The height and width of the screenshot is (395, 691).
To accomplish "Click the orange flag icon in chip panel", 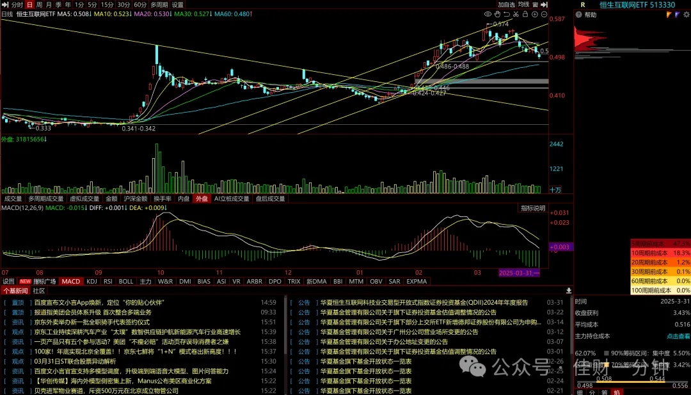I will (669, 15).
